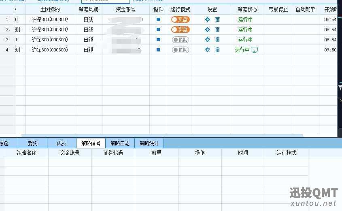This screenshot has width=342, height=211.
Task: Switch to the 委托 tab
Action: [x=33, y=143]
